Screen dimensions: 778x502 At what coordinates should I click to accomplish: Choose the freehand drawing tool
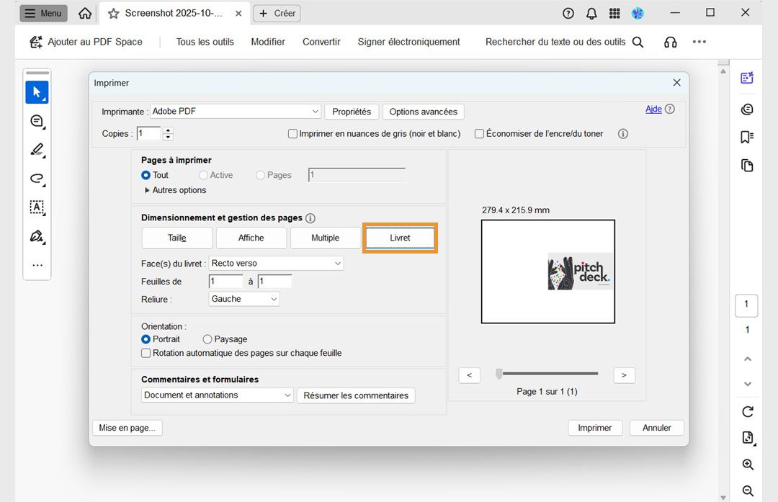click(37, 179)
